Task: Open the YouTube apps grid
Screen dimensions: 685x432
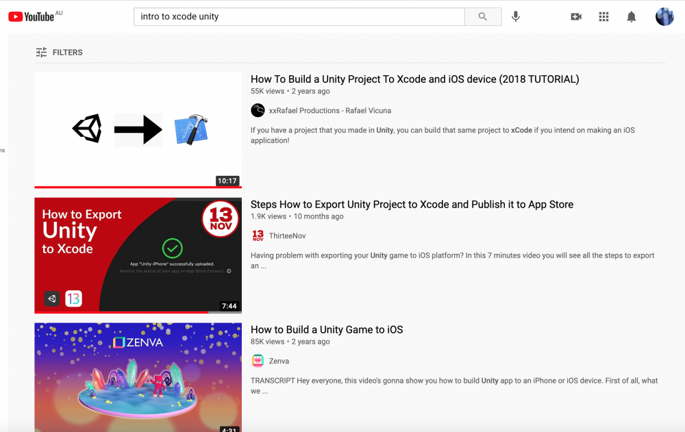Action: click(x=603, y=16)
